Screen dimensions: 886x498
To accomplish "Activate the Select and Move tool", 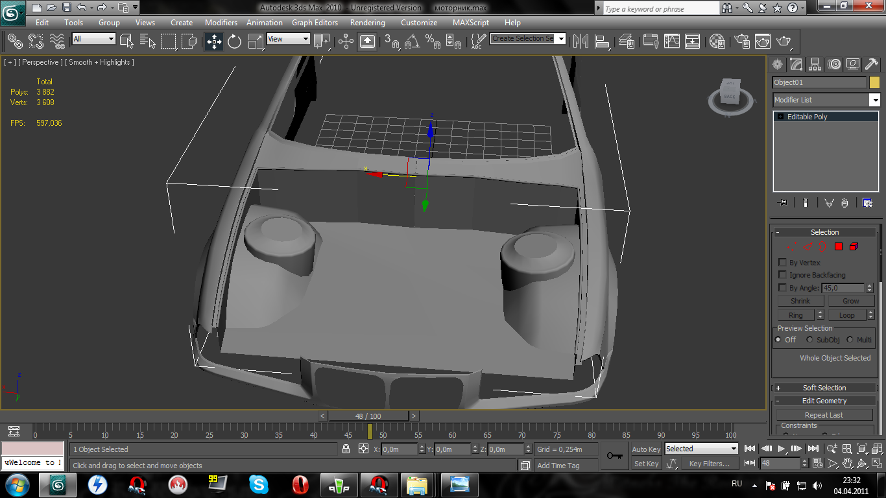I will tap(213, 41).
